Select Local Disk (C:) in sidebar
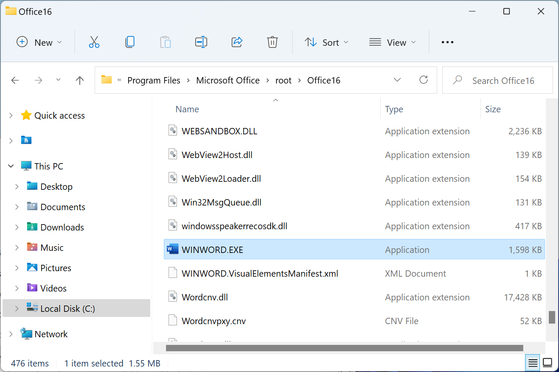The height and width of the screenshot is (372, 559). click(76, 308)
